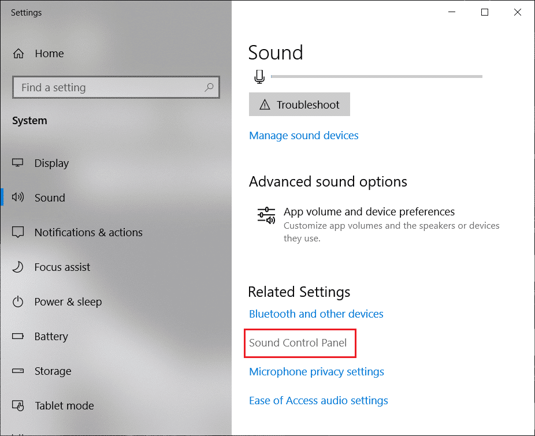Click the search magnifier icon
The image size is (535, 436).
click(x=209, y=87)
